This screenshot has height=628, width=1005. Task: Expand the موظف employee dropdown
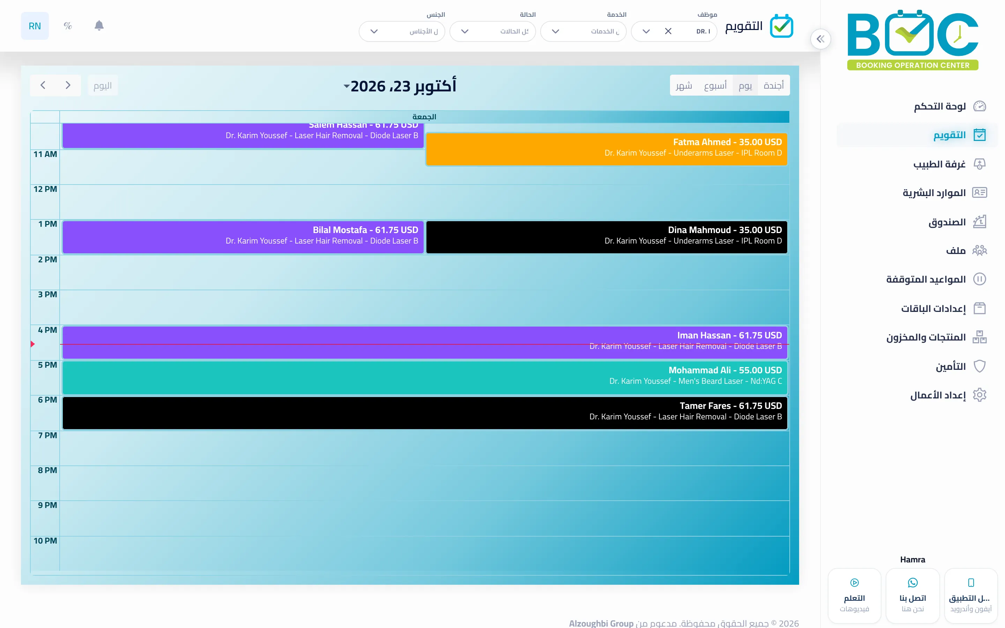646,31
